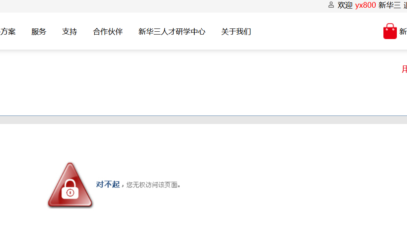Click the keyhole on the white padlock

click(x=70, y=193)
